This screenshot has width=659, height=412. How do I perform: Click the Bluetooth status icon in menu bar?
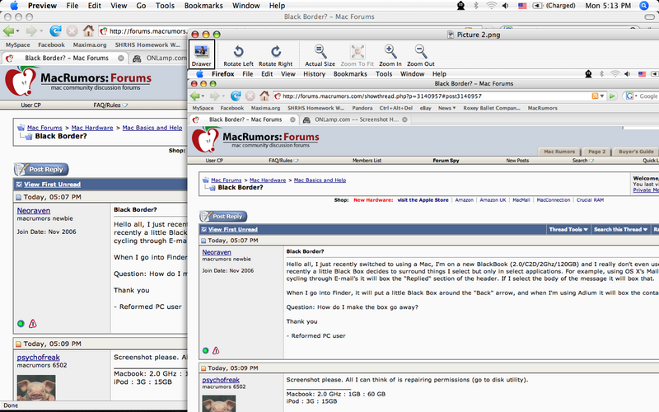pyautogui.click(x=476, y=6)
